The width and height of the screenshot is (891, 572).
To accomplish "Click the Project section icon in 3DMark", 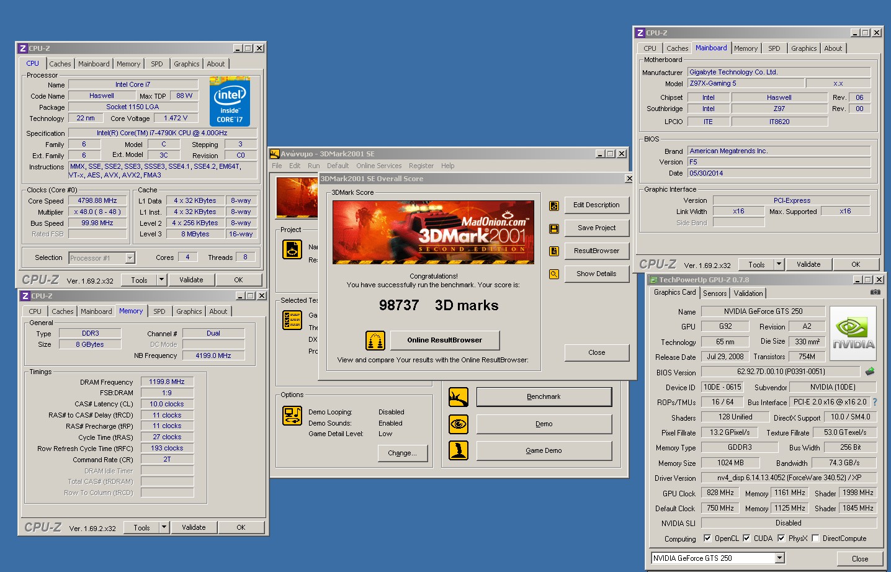I will [x=292, y=249].
